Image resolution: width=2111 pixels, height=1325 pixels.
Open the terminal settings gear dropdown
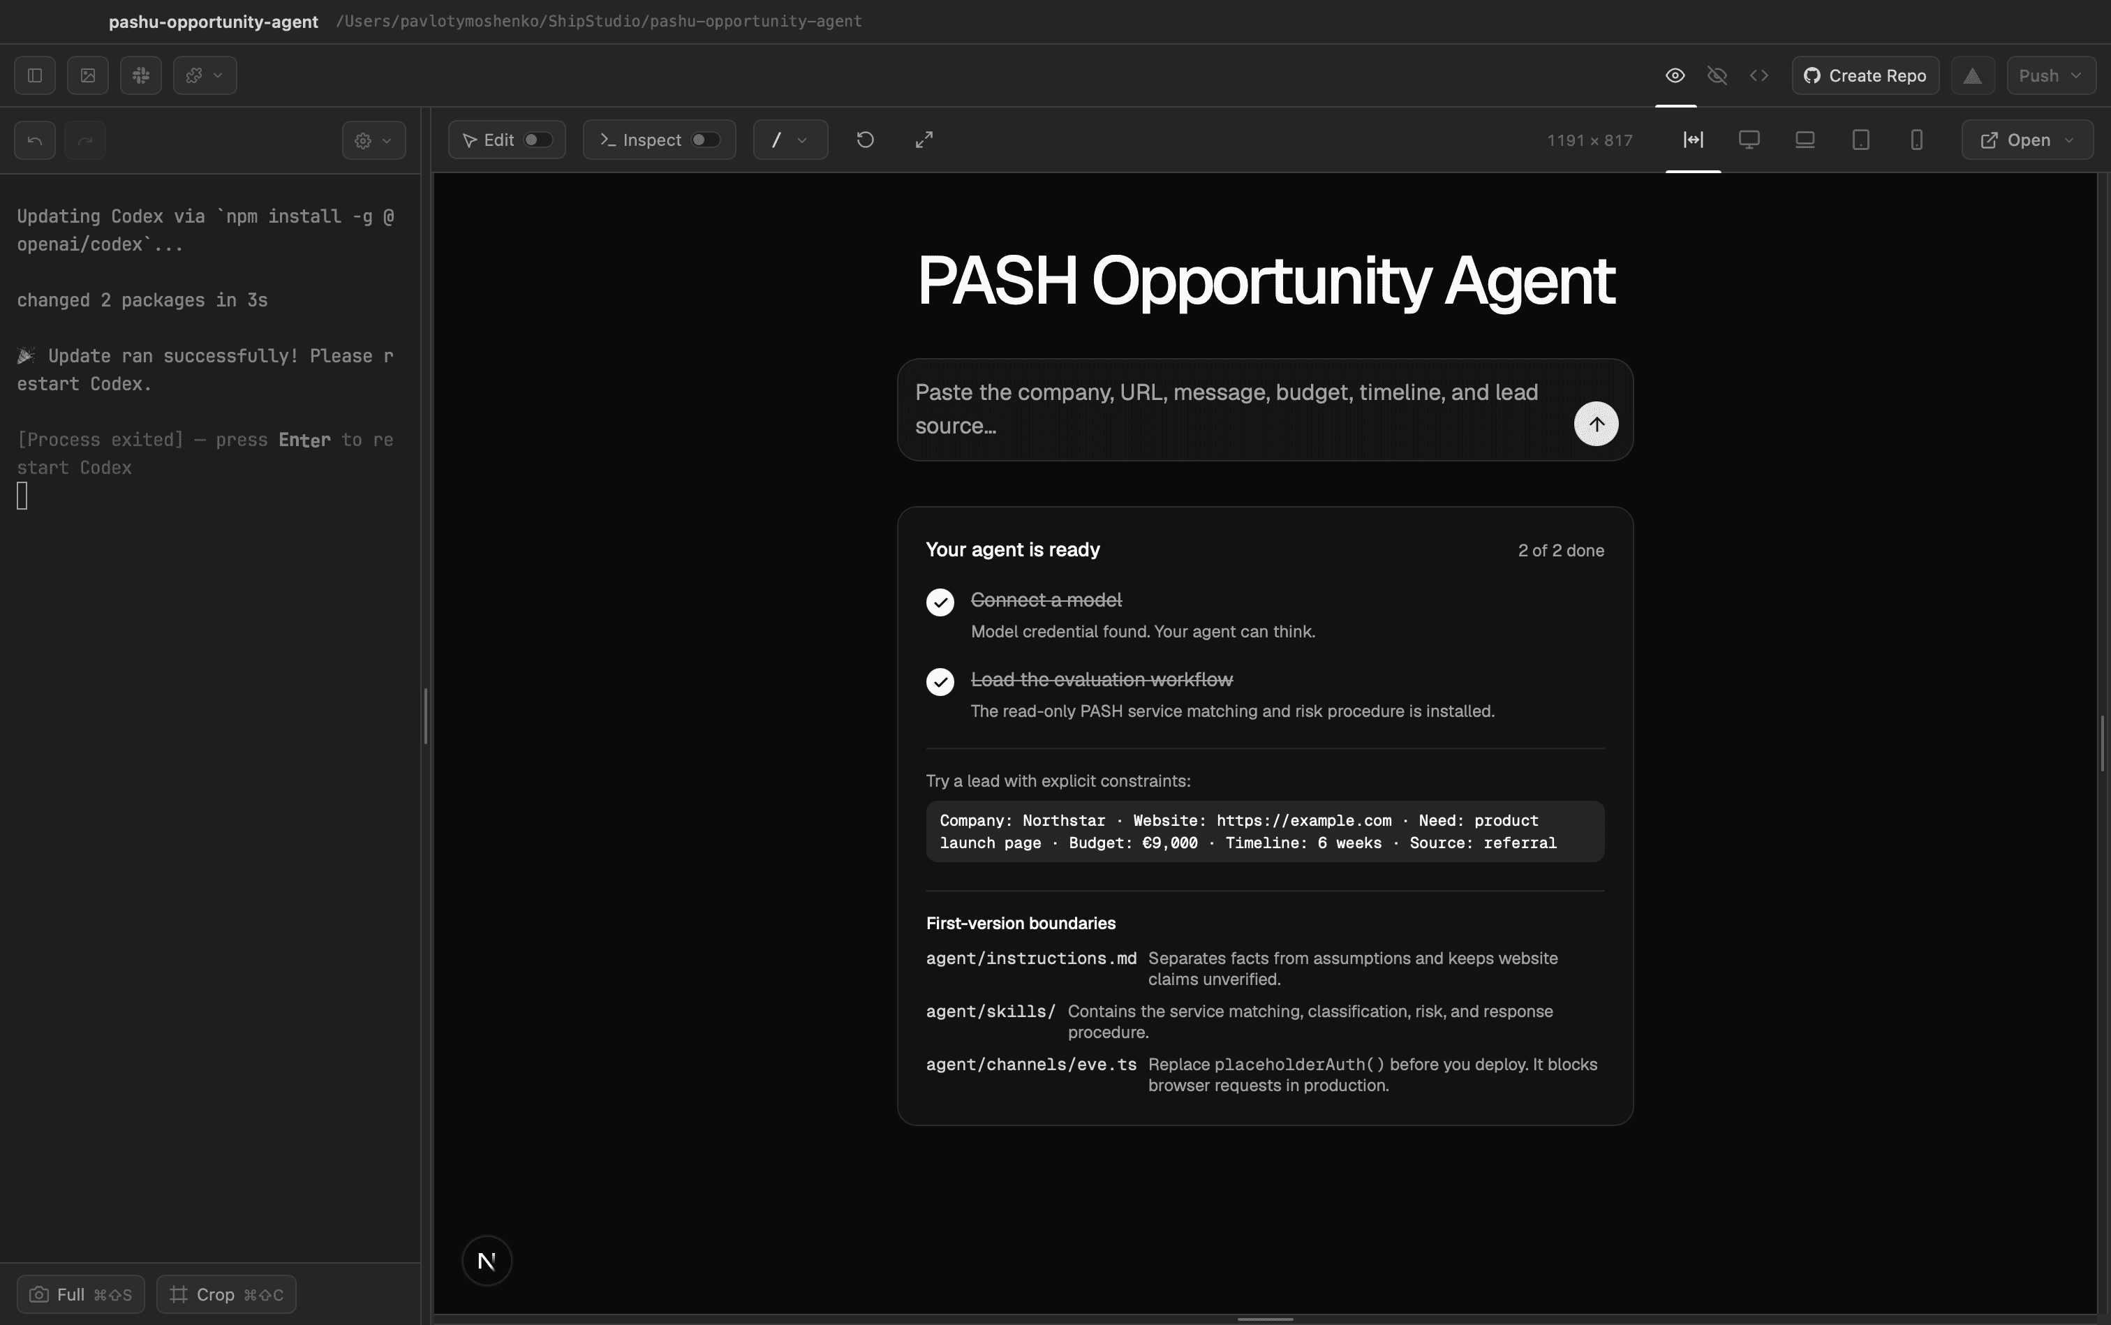pos(374,140)
